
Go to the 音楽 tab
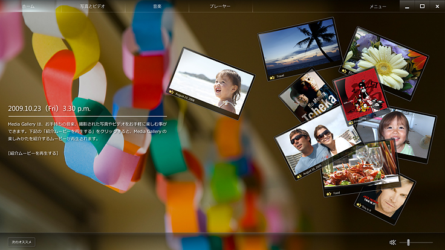tap(157, 6)
